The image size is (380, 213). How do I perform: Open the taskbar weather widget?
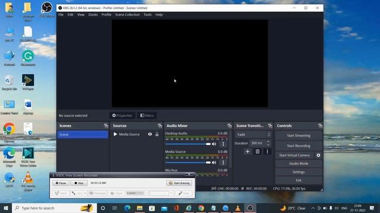293,208
